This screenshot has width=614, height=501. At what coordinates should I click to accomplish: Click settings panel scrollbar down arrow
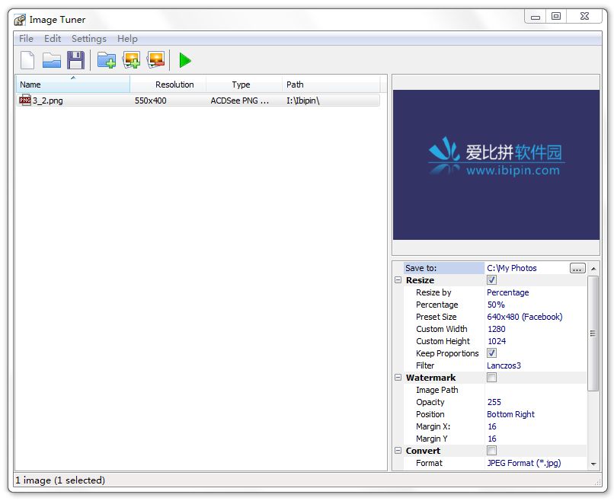coord(593,464)
